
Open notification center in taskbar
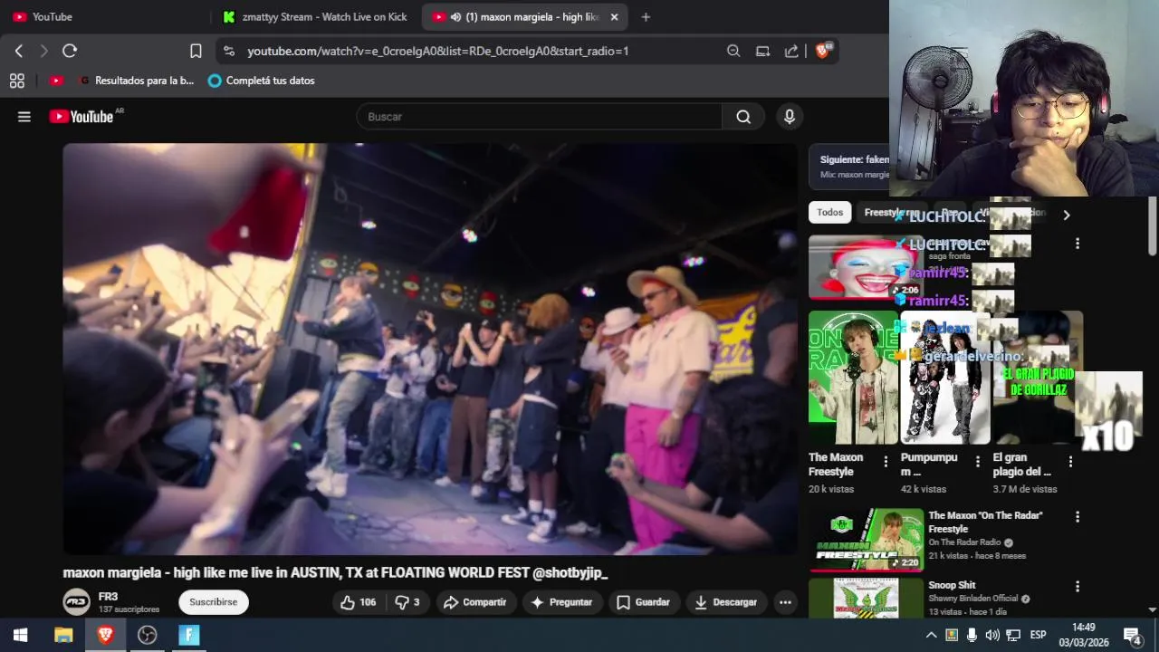1132,635
